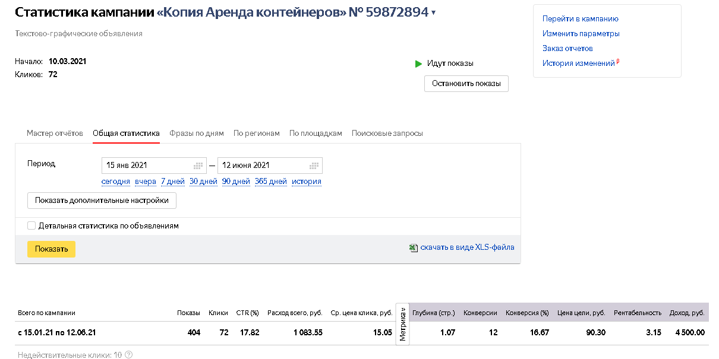Click the end date field 12 июня 2021
Screen dimensions: 719x359
pos(270,166)
